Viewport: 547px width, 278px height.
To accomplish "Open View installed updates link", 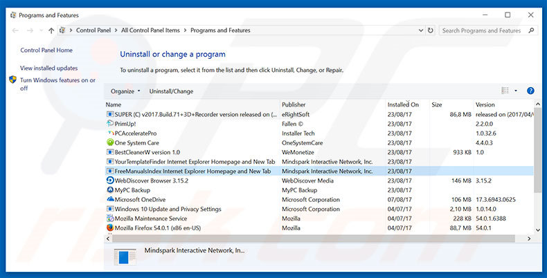I will (x=49, y=68).
